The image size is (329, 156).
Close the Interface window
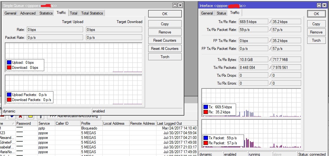click(x=324, y=5)
